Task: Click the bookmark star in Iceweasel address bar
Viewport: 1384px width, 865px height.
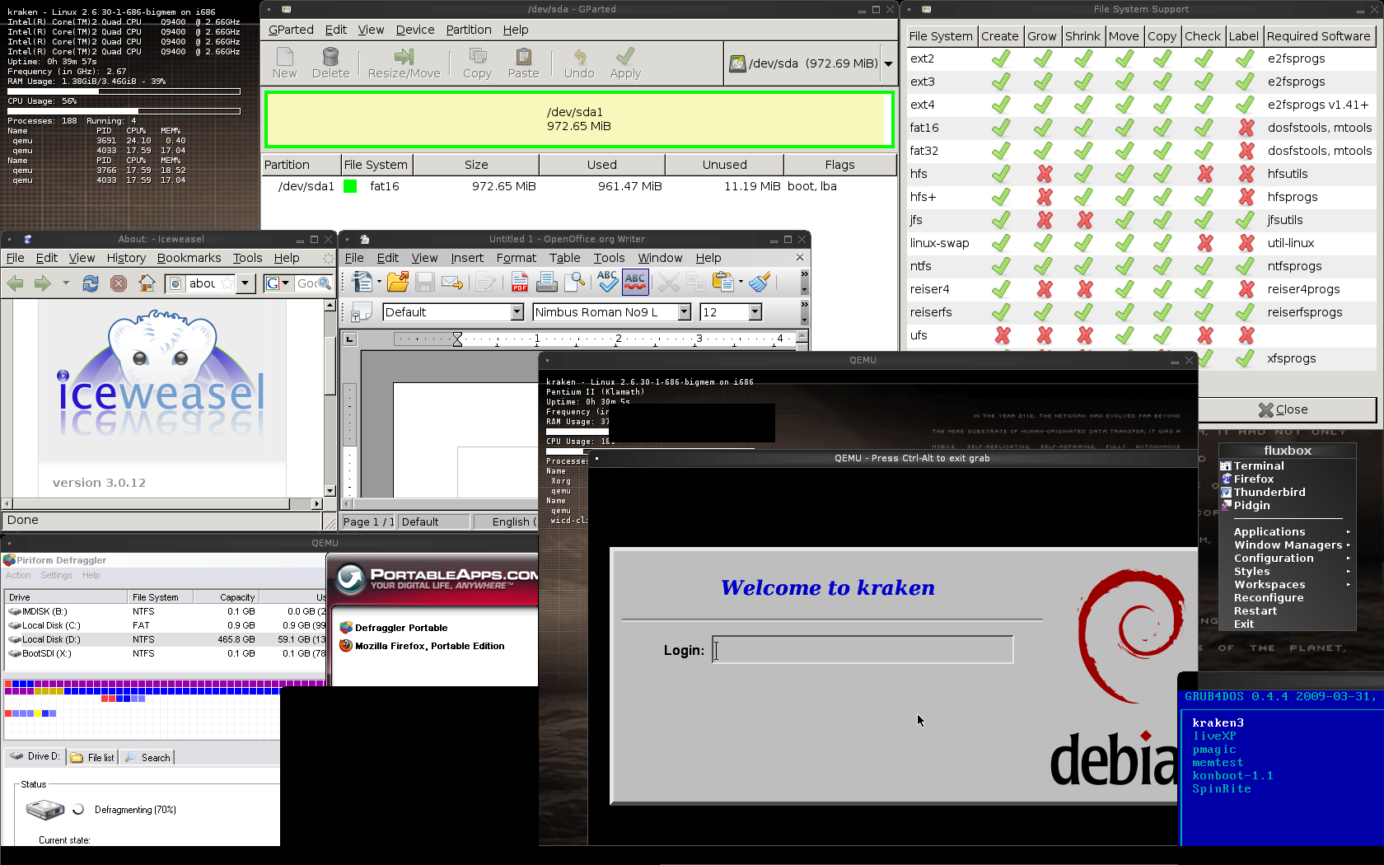Action: 227,283
